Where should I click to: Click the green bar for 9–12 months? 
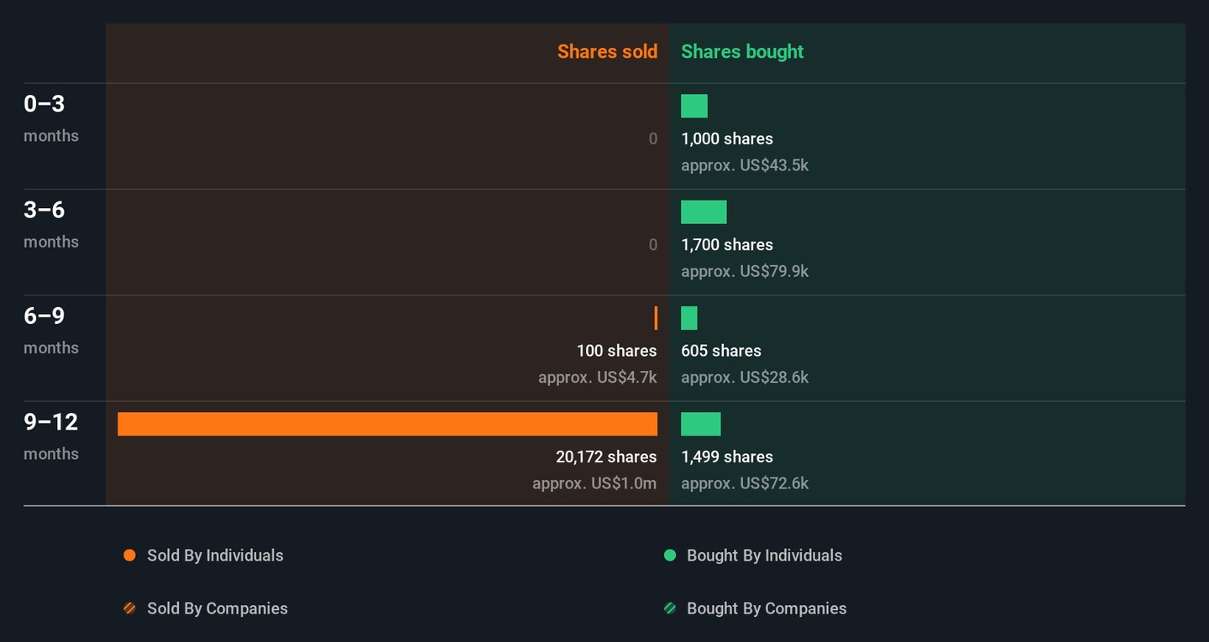(701, 424)
